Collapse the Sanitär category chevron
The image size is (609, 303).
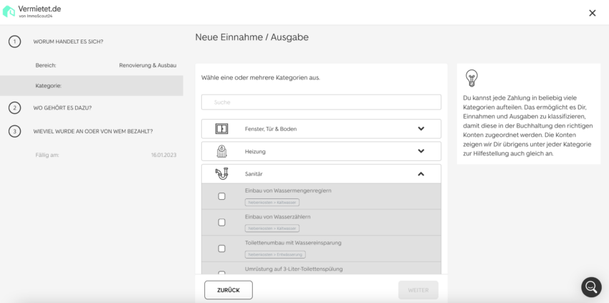pyautogui.click(x=421, y=173)
